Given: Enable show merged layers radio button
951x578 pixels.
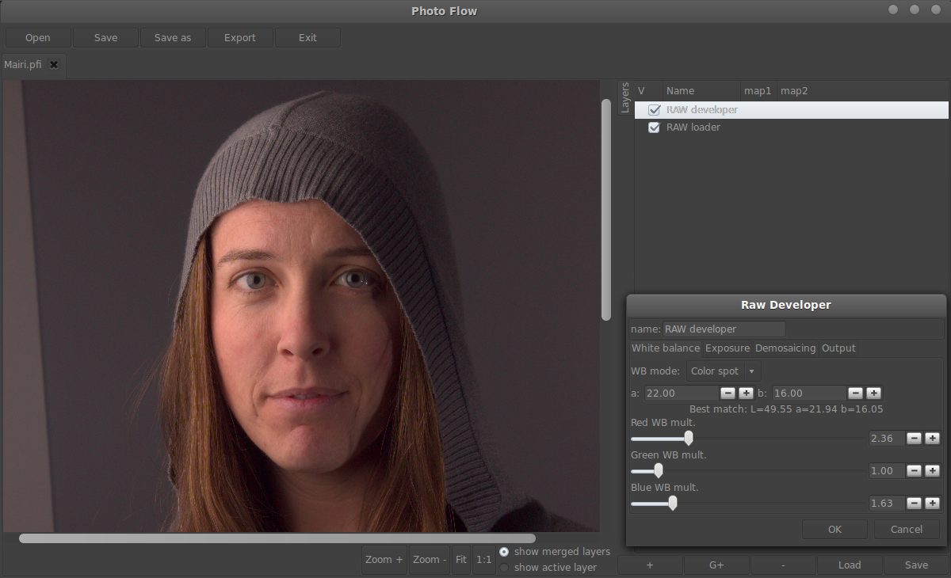Looking at the screenshot, I should [x=504, y=552].
